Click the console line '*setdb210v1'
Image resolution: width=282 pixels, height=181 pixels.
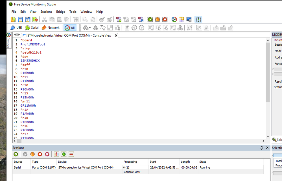tap(31, 52)
